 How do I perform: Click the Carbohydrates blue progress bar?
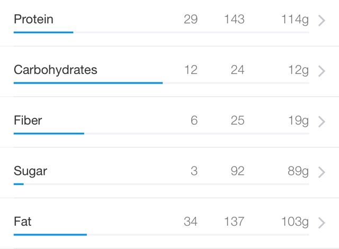[88, 83]
